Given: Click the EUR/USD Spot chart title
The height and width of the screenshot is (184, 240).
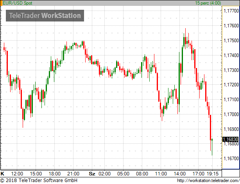Looking at the screenshot, I should (x=18, y=3).
